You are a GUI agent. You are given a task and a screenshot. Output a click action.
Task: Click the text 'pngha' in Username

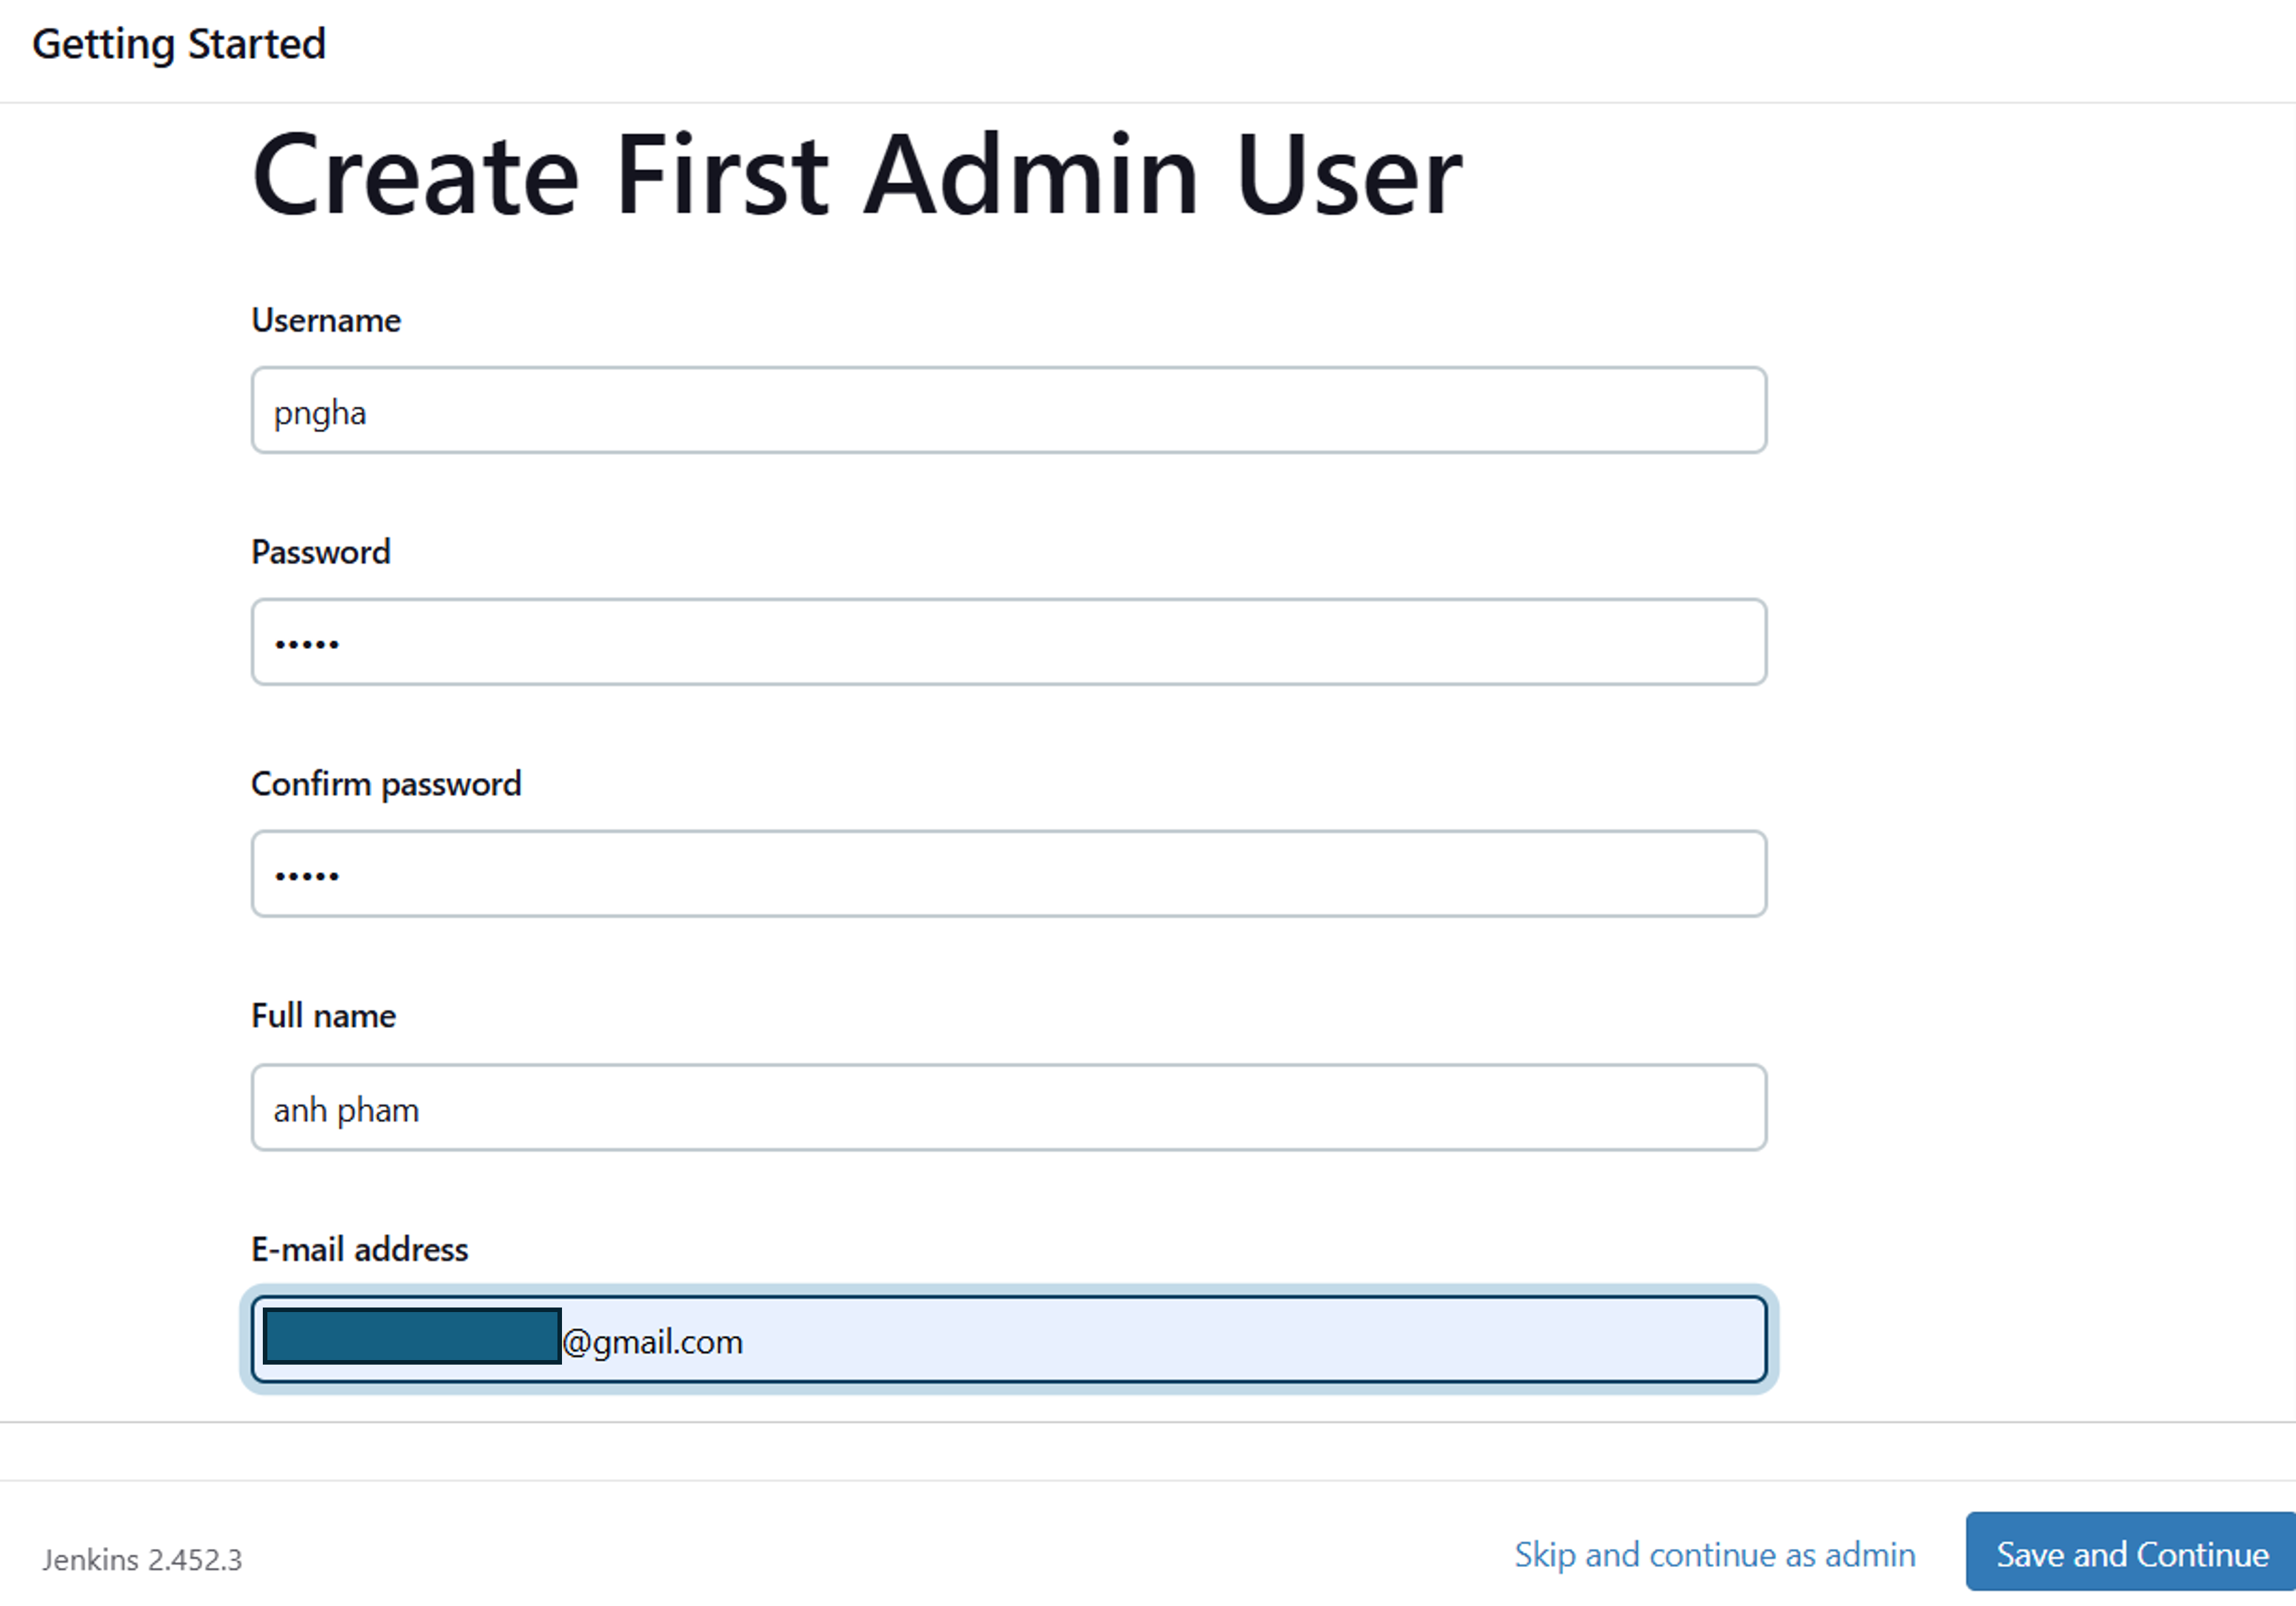[x=320, y=414]
